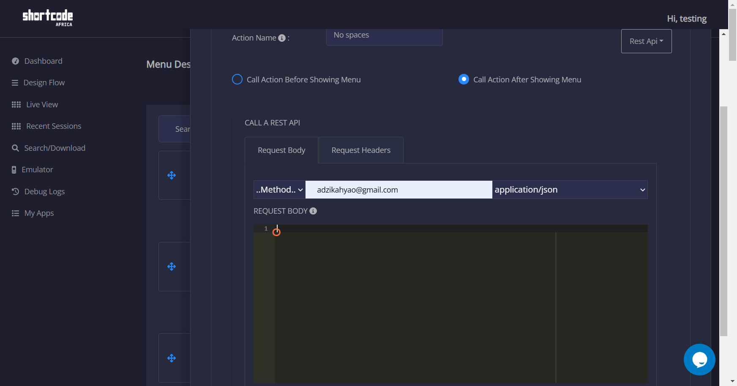Click the page scrollbar down arrow
737x386 pixels.
click(732, 381)
